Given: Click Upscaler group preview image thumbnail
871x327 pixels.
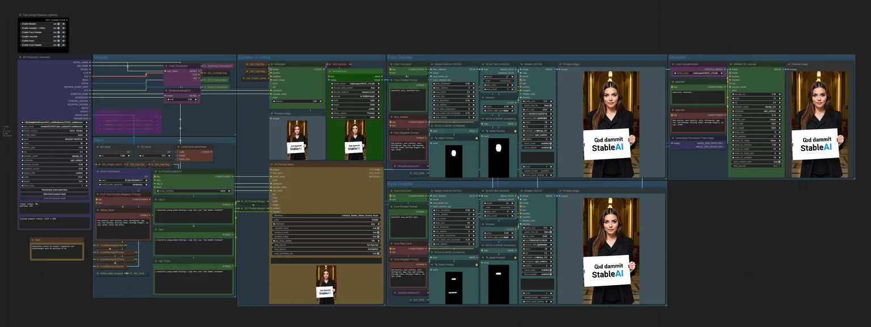Looking at the screenshot, I should (x=820, y=125).
